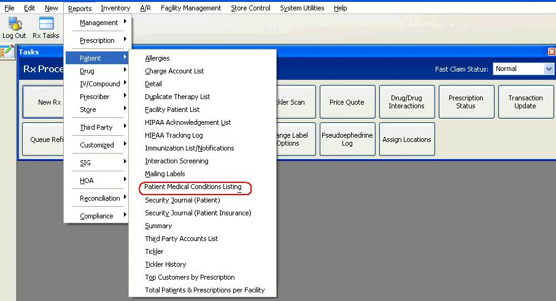Click the Transaction Update button

click(525, 102)
